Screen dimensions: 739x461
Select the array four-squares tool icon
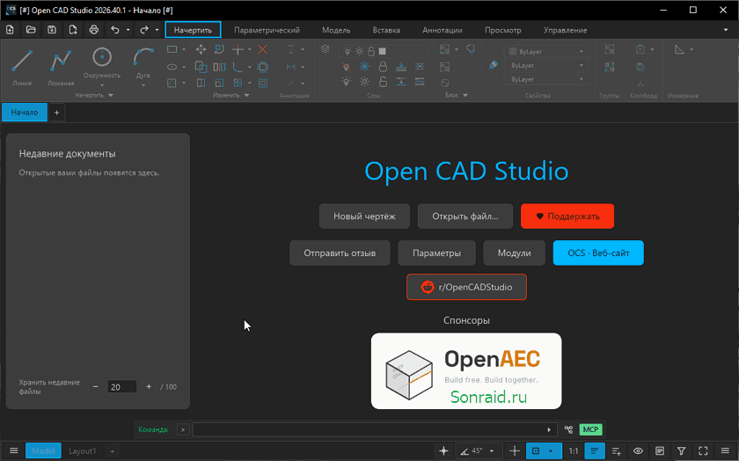pos(238,83)
